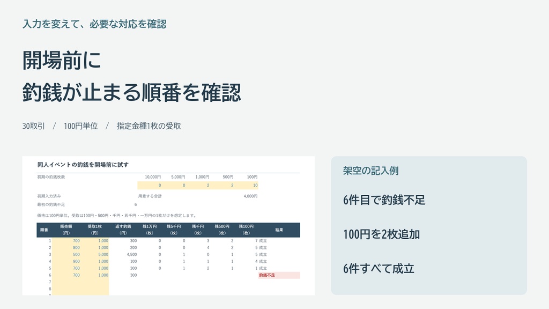Click the 500円 initial count cell
This screenshot has height=309, width=549.
click(x=222, y=185)
